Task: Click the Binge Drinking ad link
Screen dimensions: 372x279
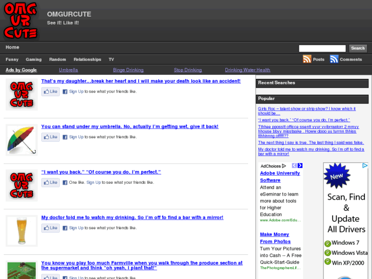Action: pos(128,70)
